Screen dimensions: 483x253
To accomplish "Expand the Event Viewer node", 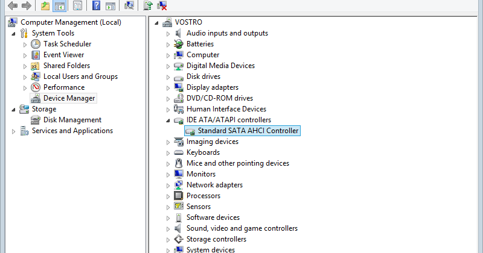I will click(x=25, y=55).
